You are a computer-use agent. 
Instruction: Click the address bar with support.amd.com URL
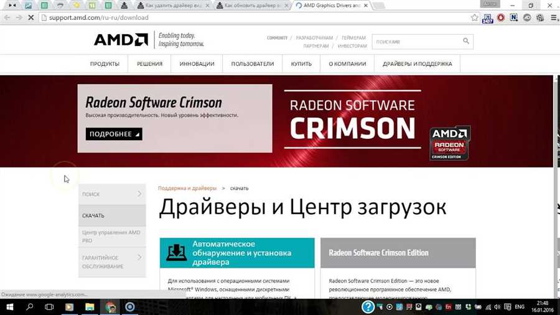coord(249,17)
